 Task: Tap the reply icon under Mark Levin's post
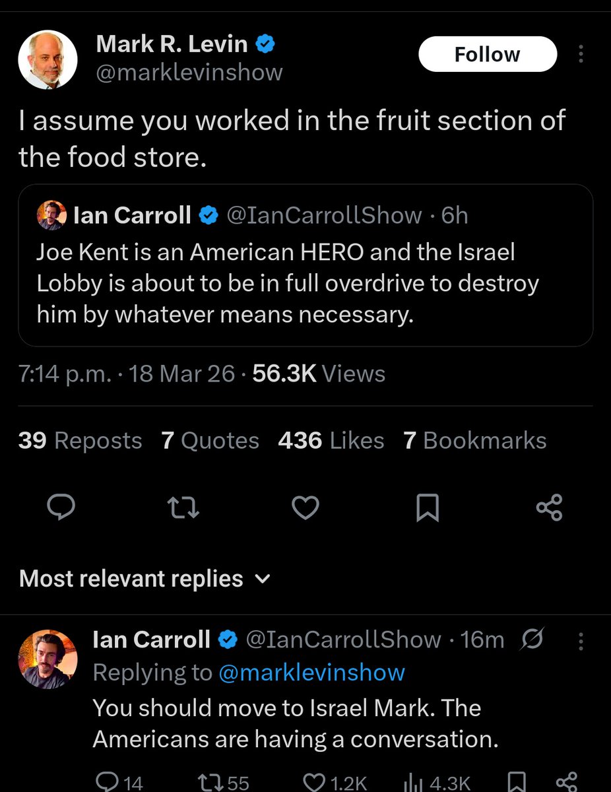[61, 508]
